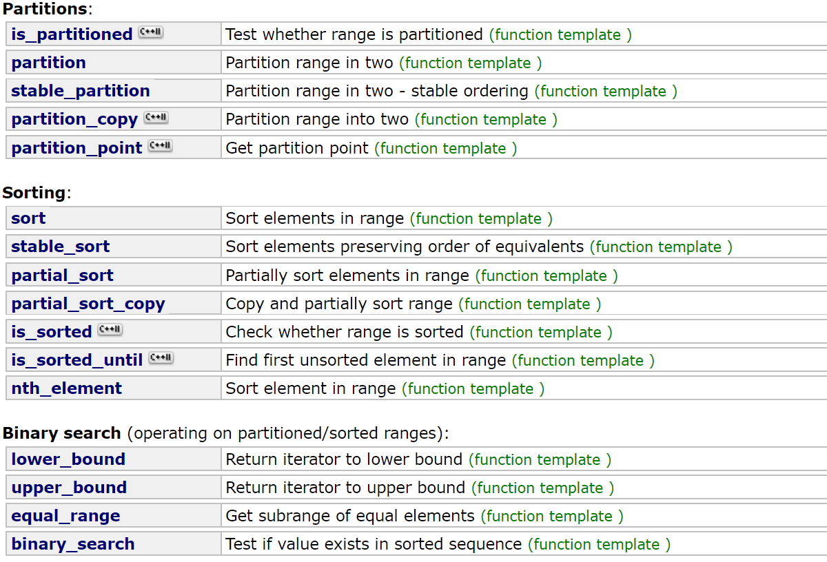This screenshot has height=562, width=827.
Task: Open the sort function link
Action: (x=28, y=218)
